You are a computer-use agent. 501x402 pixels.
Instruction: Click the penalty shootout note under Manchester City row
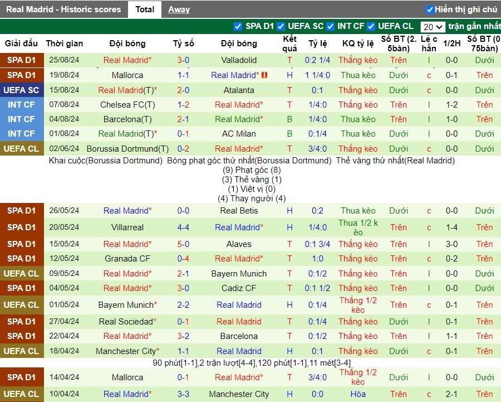(252, 363)
